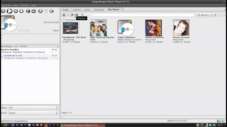Click the 19:37 clock in tray
Viewport: 227px width, 127px height.
tap(220, 125)
